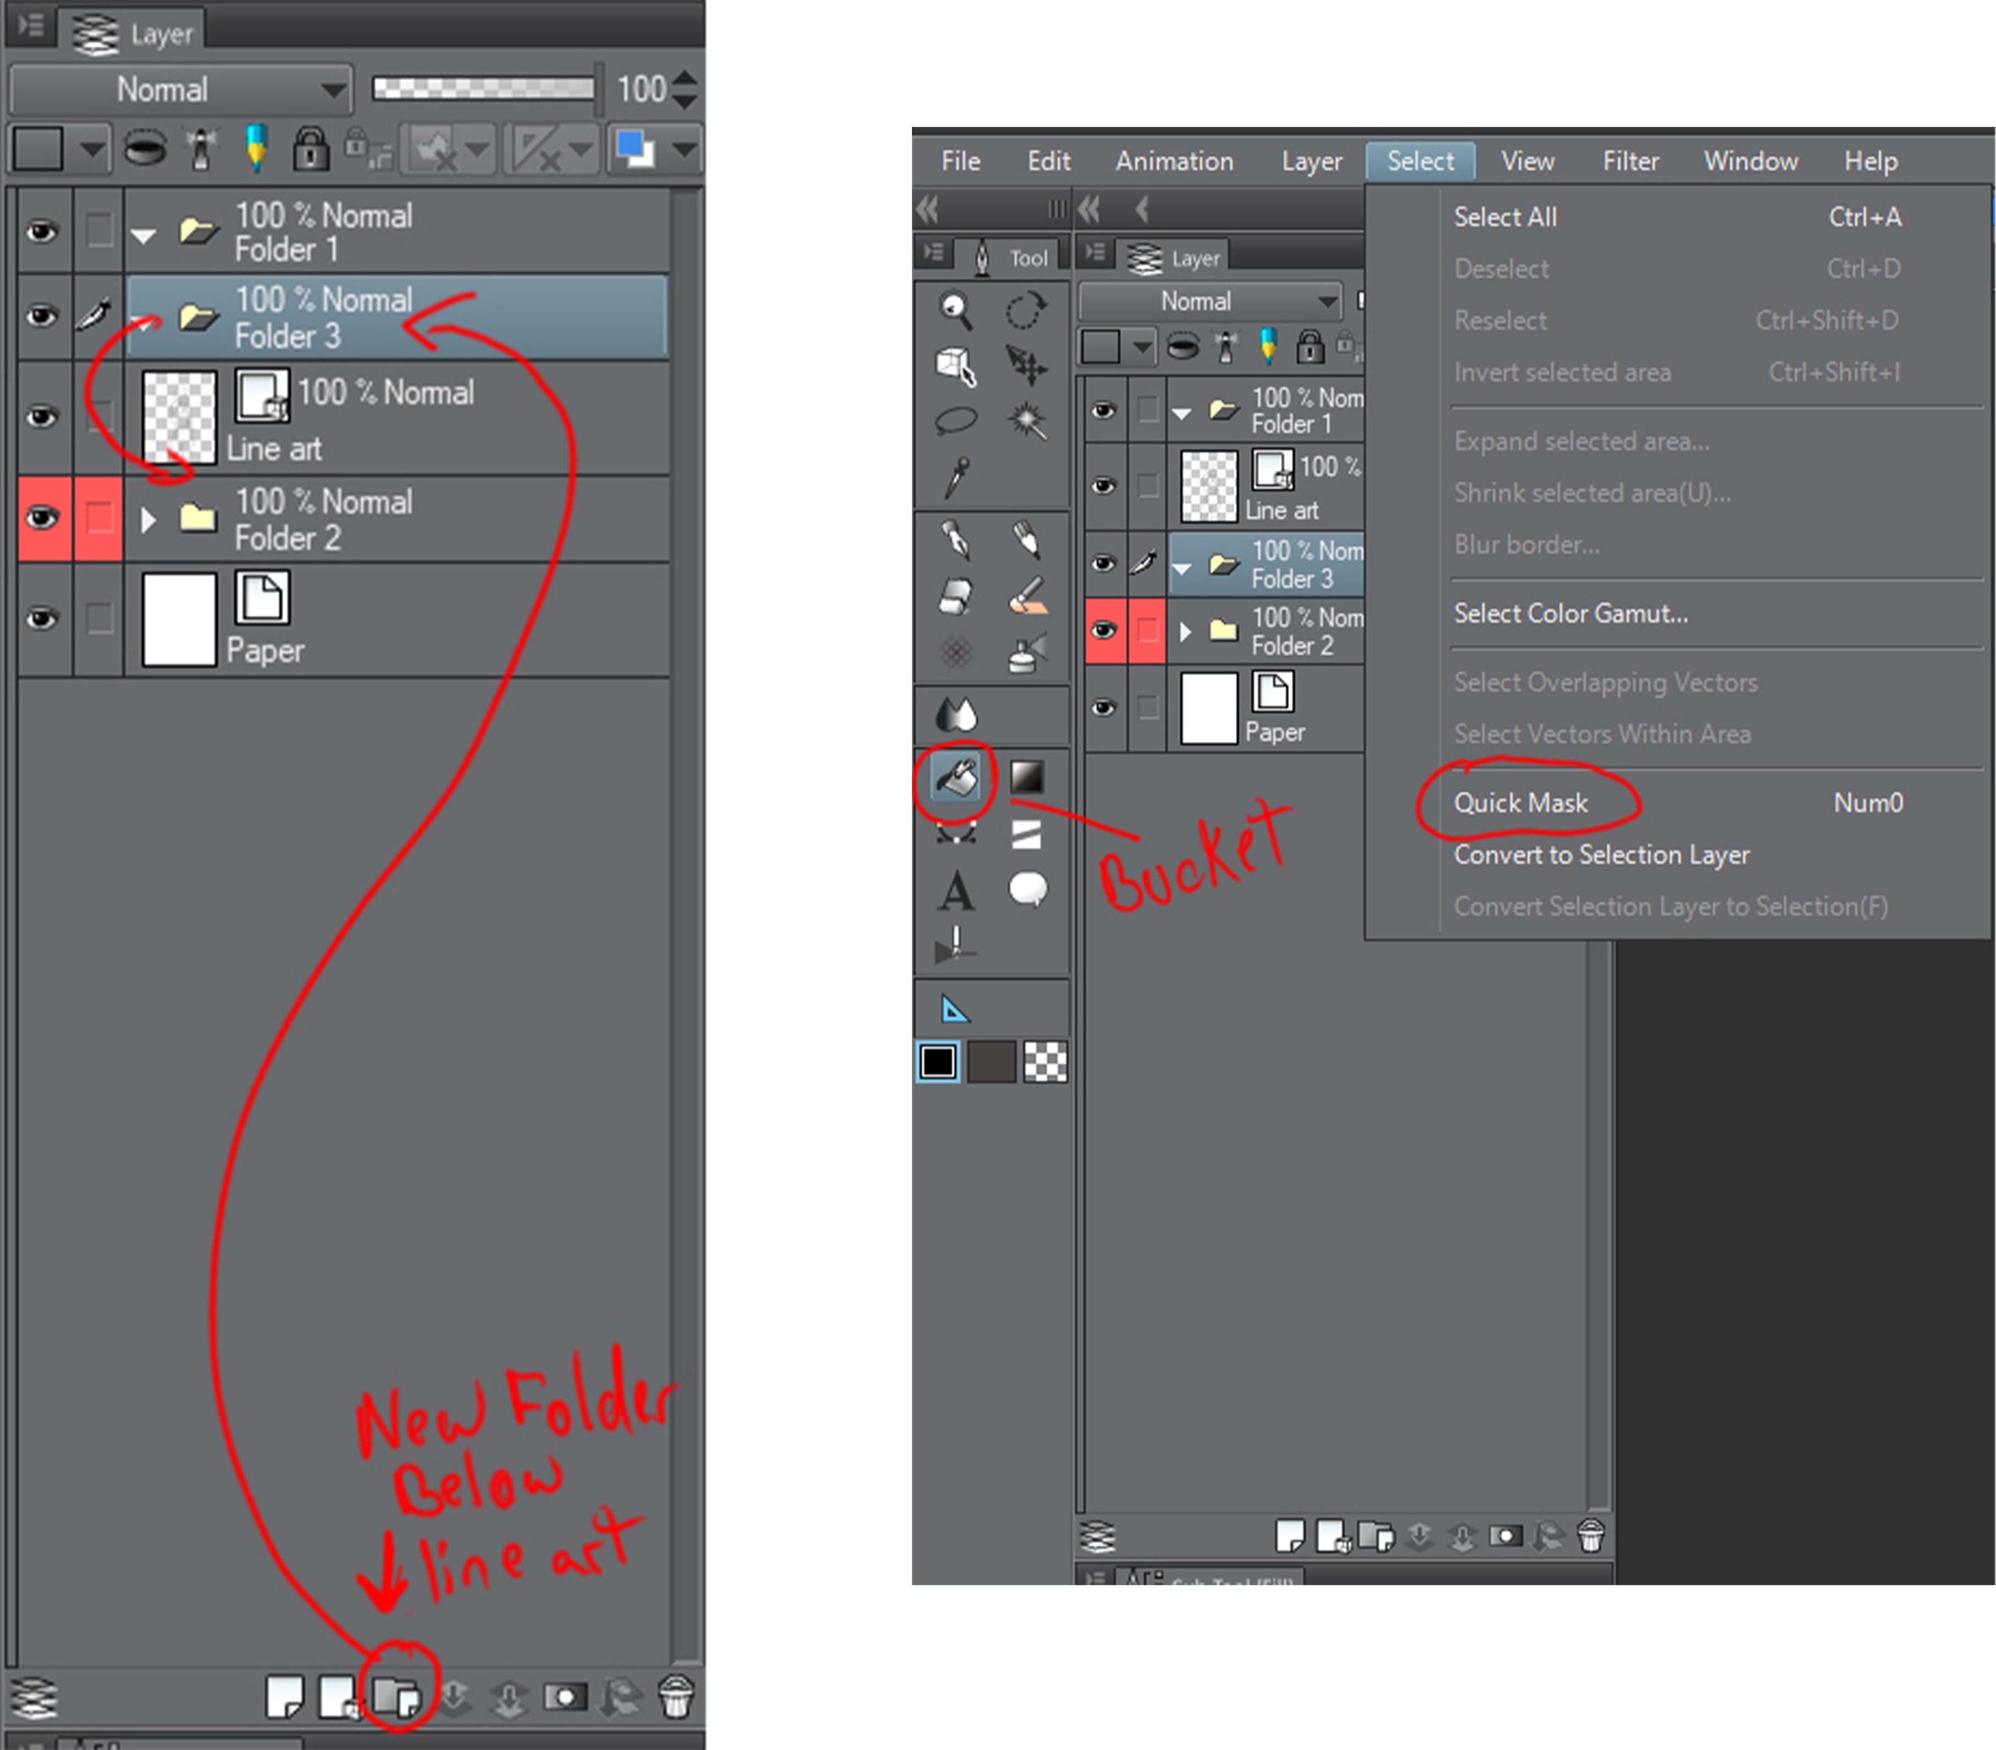Select the Zoom magnifier tool
The width and height of the screenshot is (1996, 1750).
click(955, 310)
